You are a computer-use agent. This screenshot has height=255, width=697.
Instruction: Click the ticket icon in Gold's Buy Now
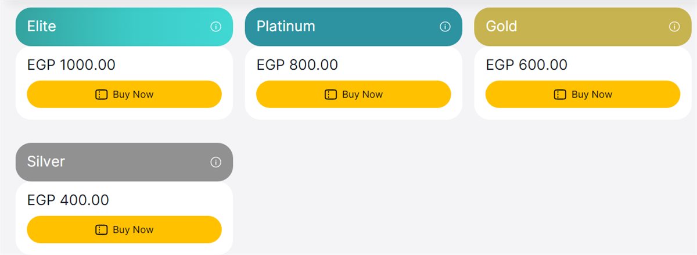pyautogui.click(x=561, y=95)
